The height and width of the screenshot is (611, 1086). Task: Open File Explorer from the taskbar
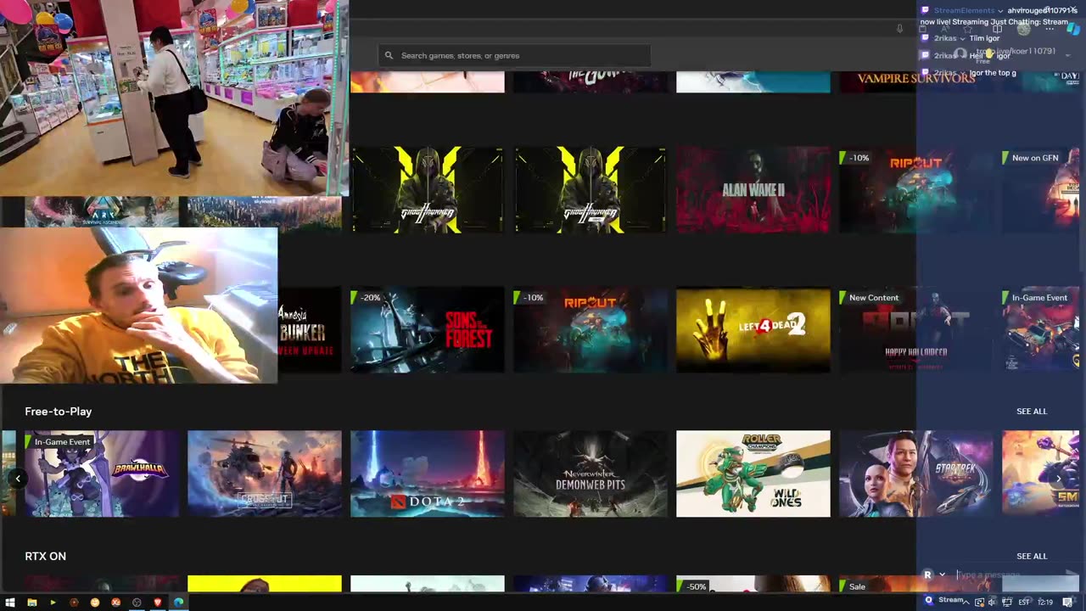coord(32,603)
